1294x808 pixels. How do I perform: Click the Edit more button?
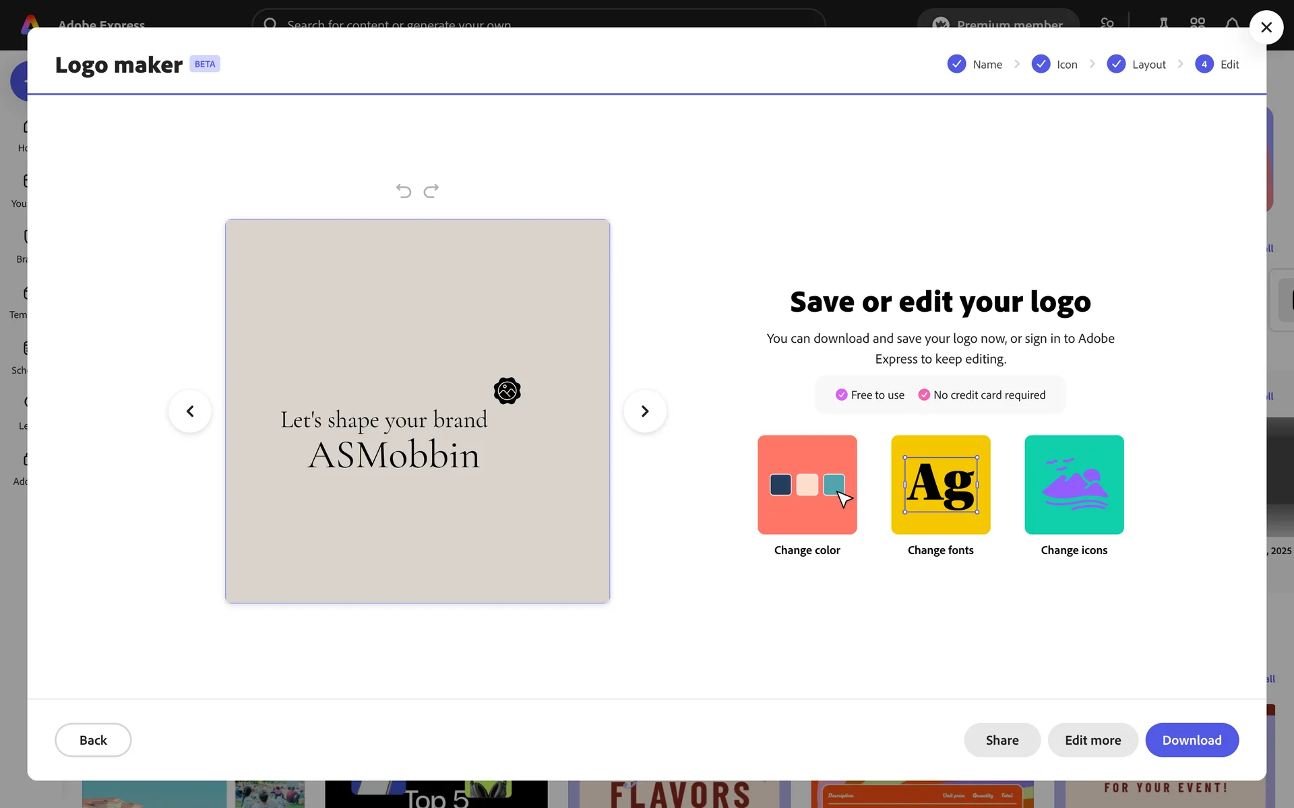tap(1092, 740)
